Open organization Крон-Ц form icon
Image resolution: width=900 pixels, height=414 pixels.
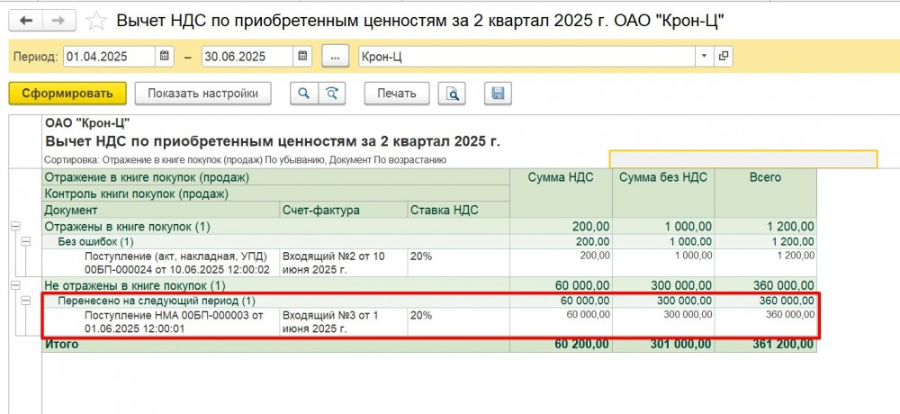pos(724,56)
